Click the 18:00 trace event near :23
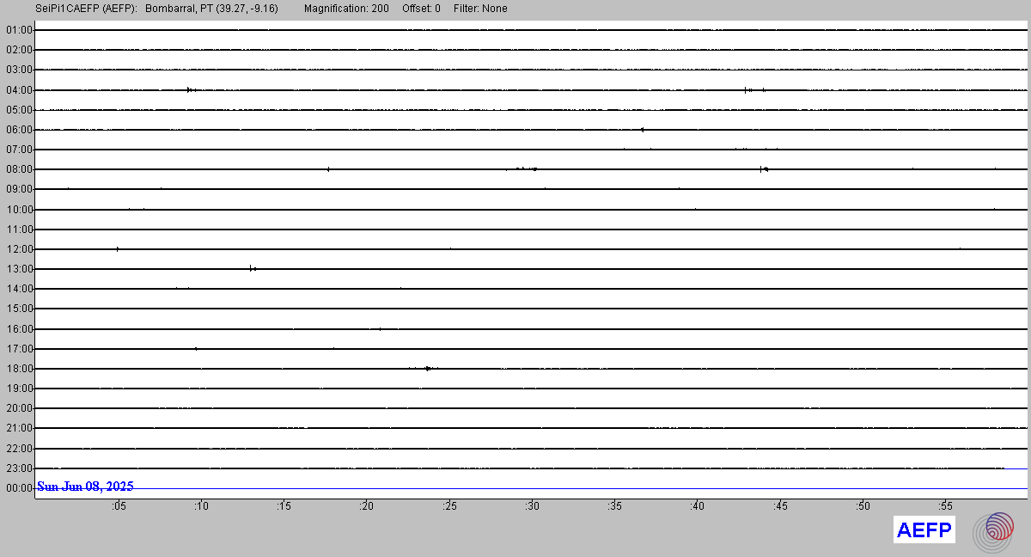The image size is (1031, 557). pos(428,368)
